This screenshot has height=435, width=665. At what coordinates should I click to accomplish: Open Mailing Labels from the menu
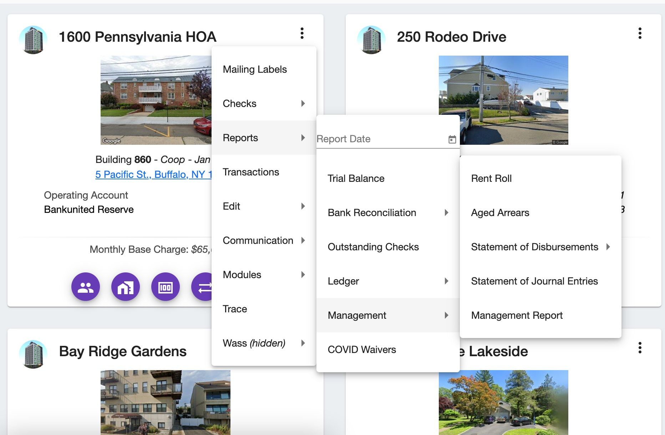pos(255,69)
